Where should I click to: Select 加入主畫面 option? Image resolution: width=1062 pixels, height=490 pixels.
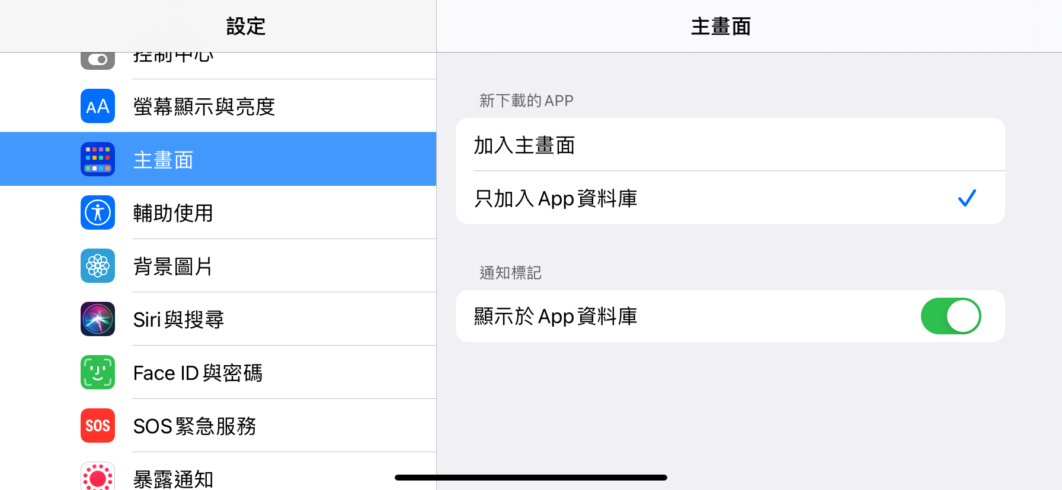730,145
